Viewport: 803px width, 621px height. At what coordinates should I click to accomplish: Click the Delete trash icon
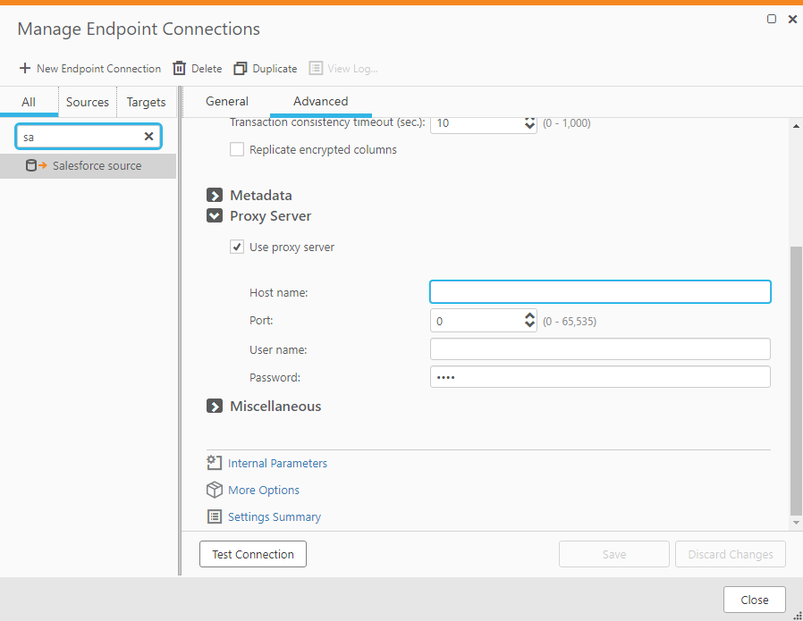coord(179,69)
